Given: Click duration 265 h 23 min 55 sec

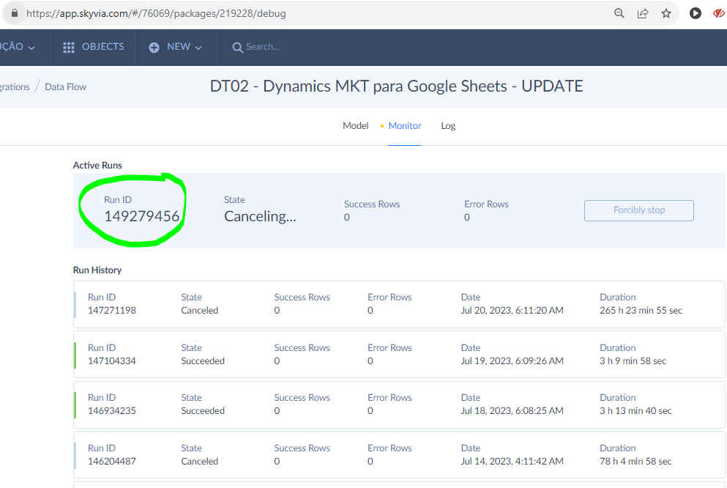Looking at the screenshot, I should (x=641, y=311).
